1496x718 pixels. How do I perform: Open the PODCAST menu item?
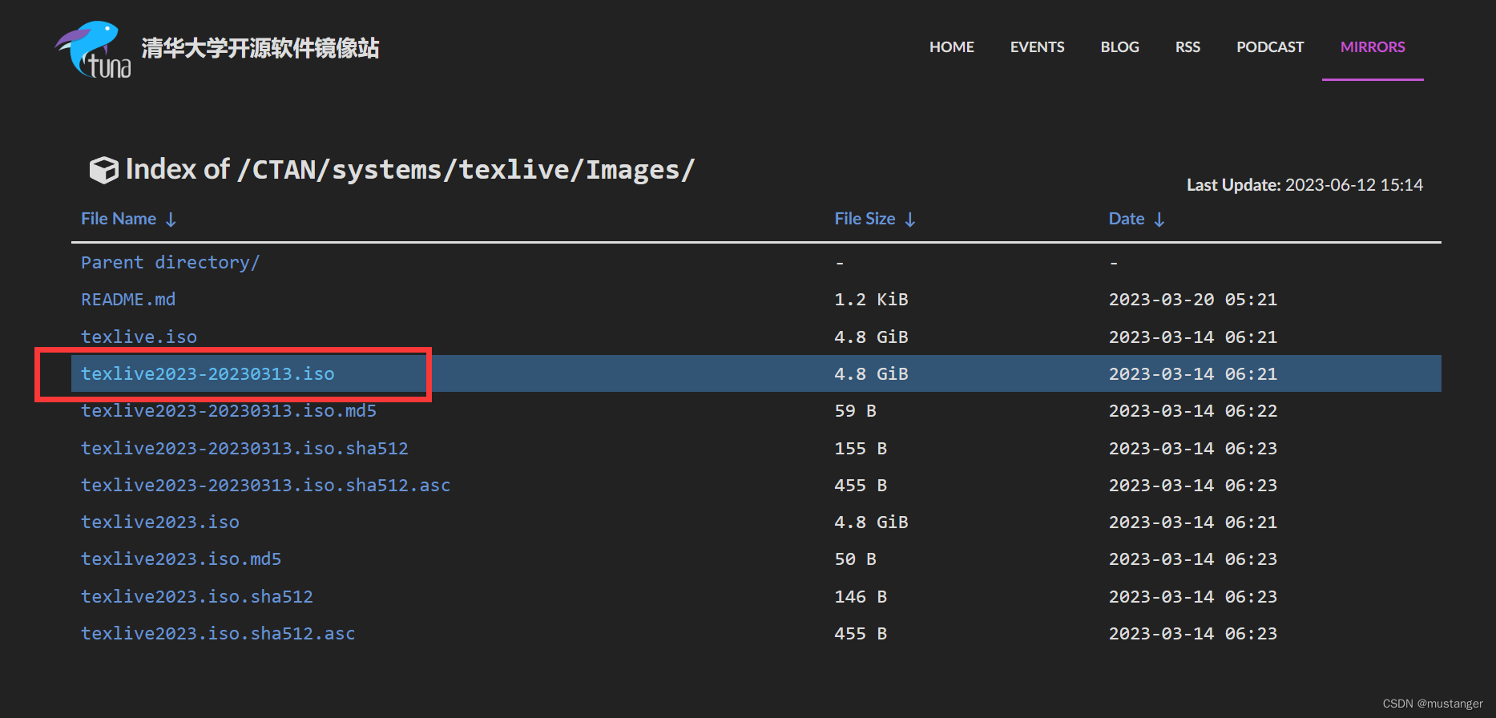click(1270, 47)
